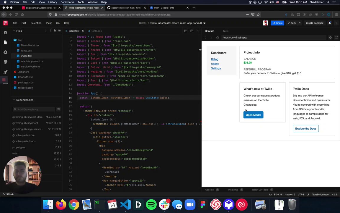Click the new file icon in Files header

pyautogui.click(x=55, y=31)
